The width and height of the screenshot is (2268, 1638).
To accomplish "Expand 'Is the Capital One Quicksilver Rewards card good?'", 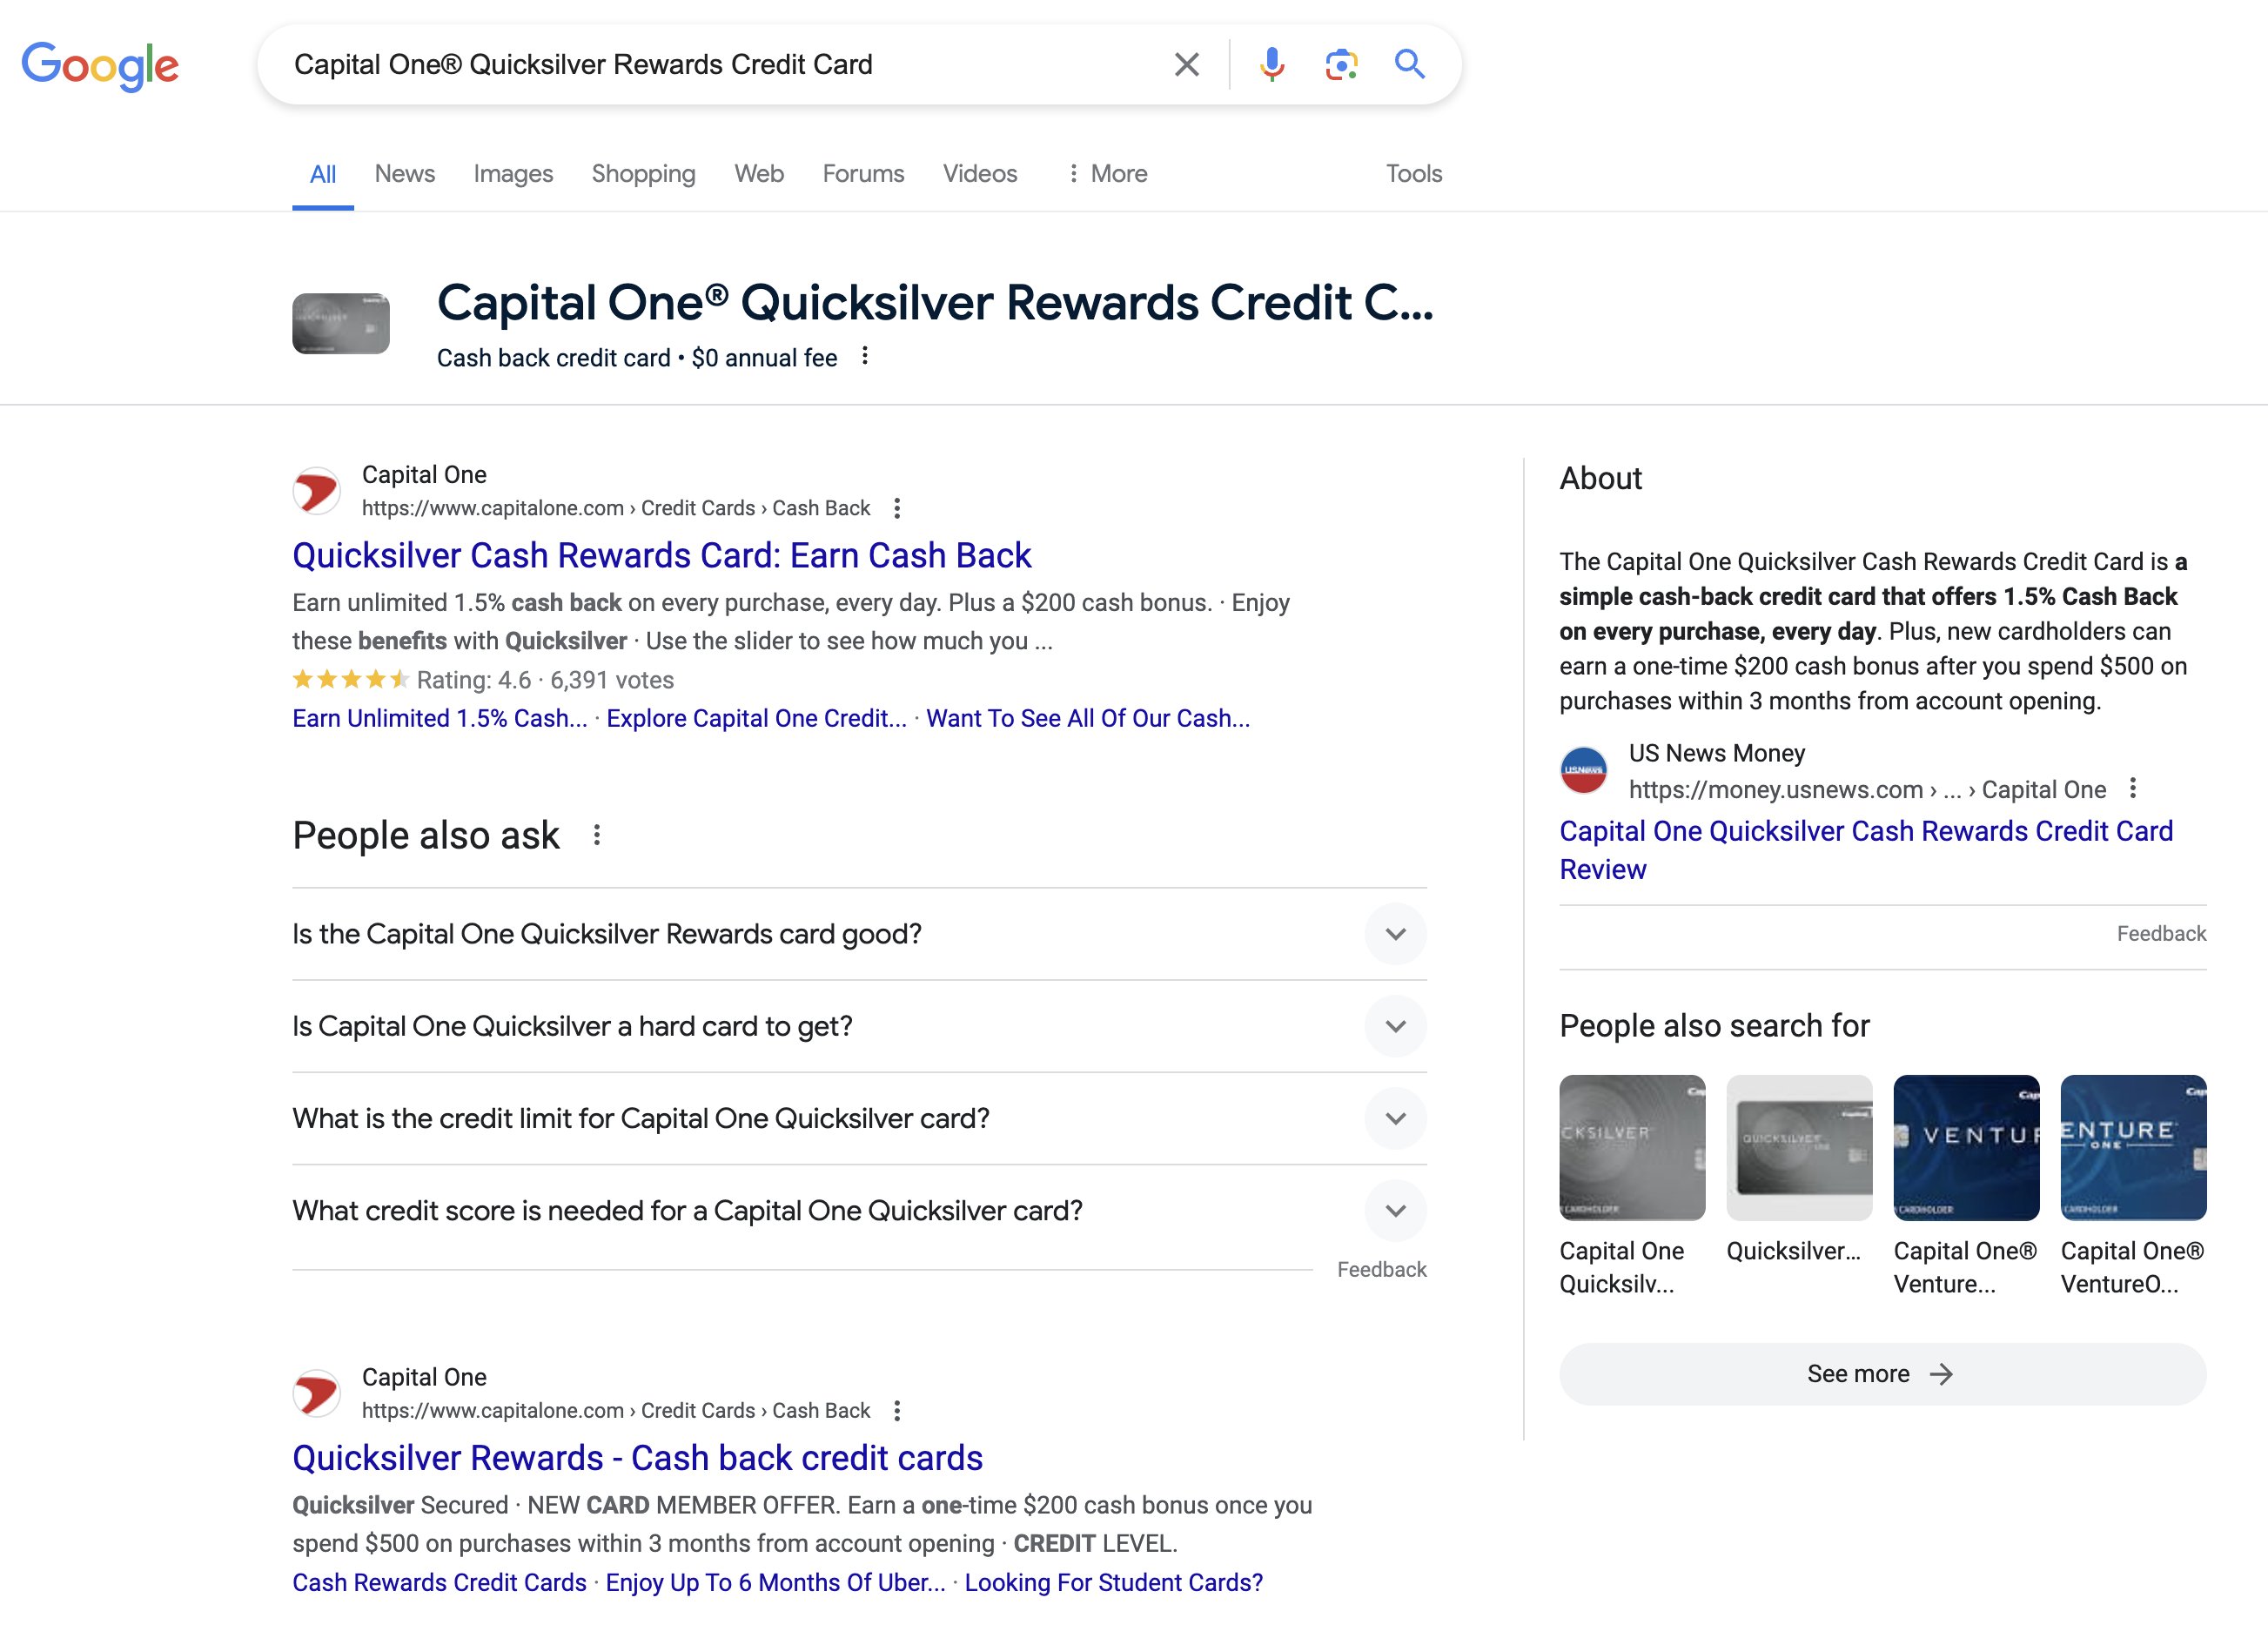I will point(1396,934).
